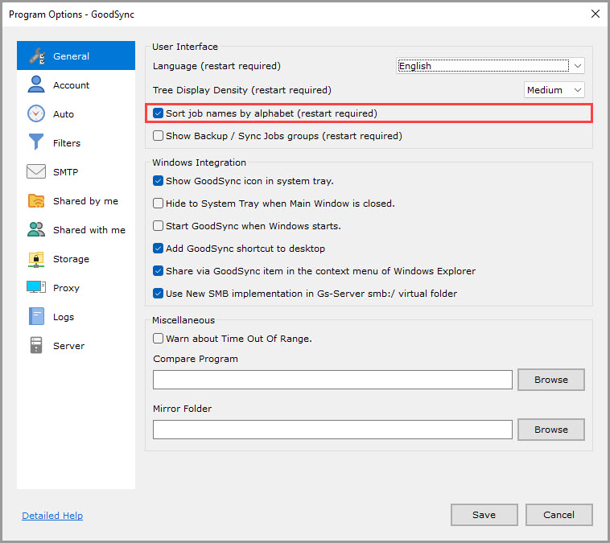Open the Detailed Help link
This screenshot has height=543, width=610.
(x=52, y=516)
